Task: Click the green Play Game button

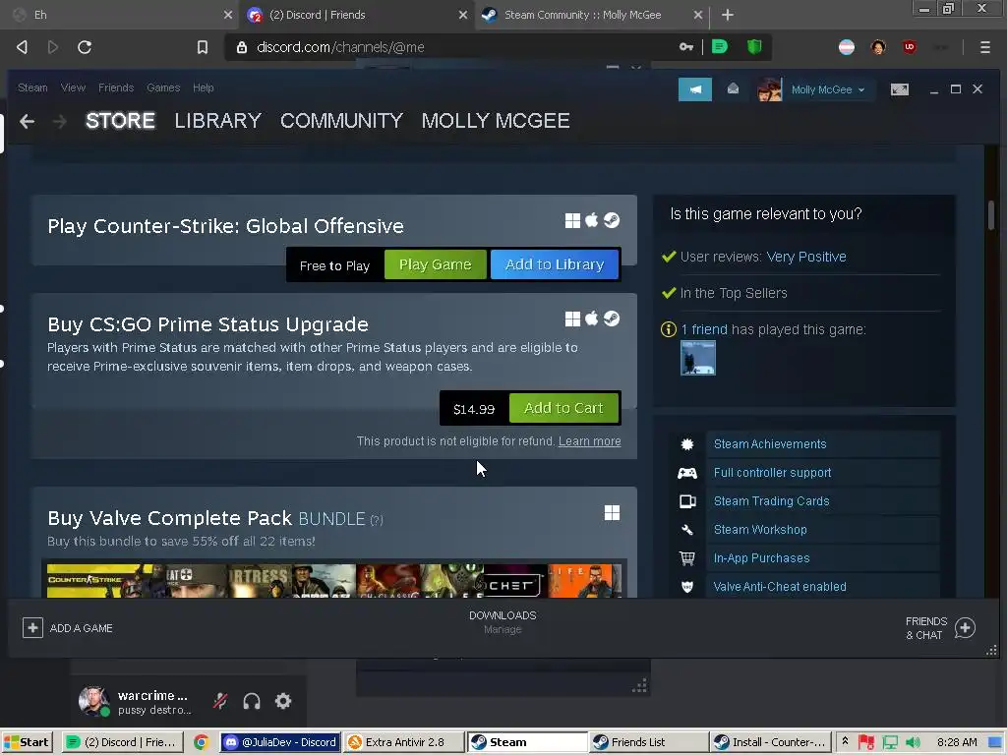Action: [436, 264]
